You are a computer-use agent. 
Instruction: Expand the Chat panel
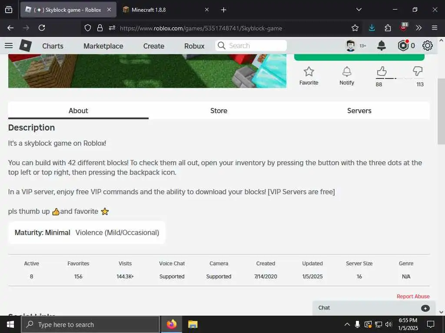(374, 308)
